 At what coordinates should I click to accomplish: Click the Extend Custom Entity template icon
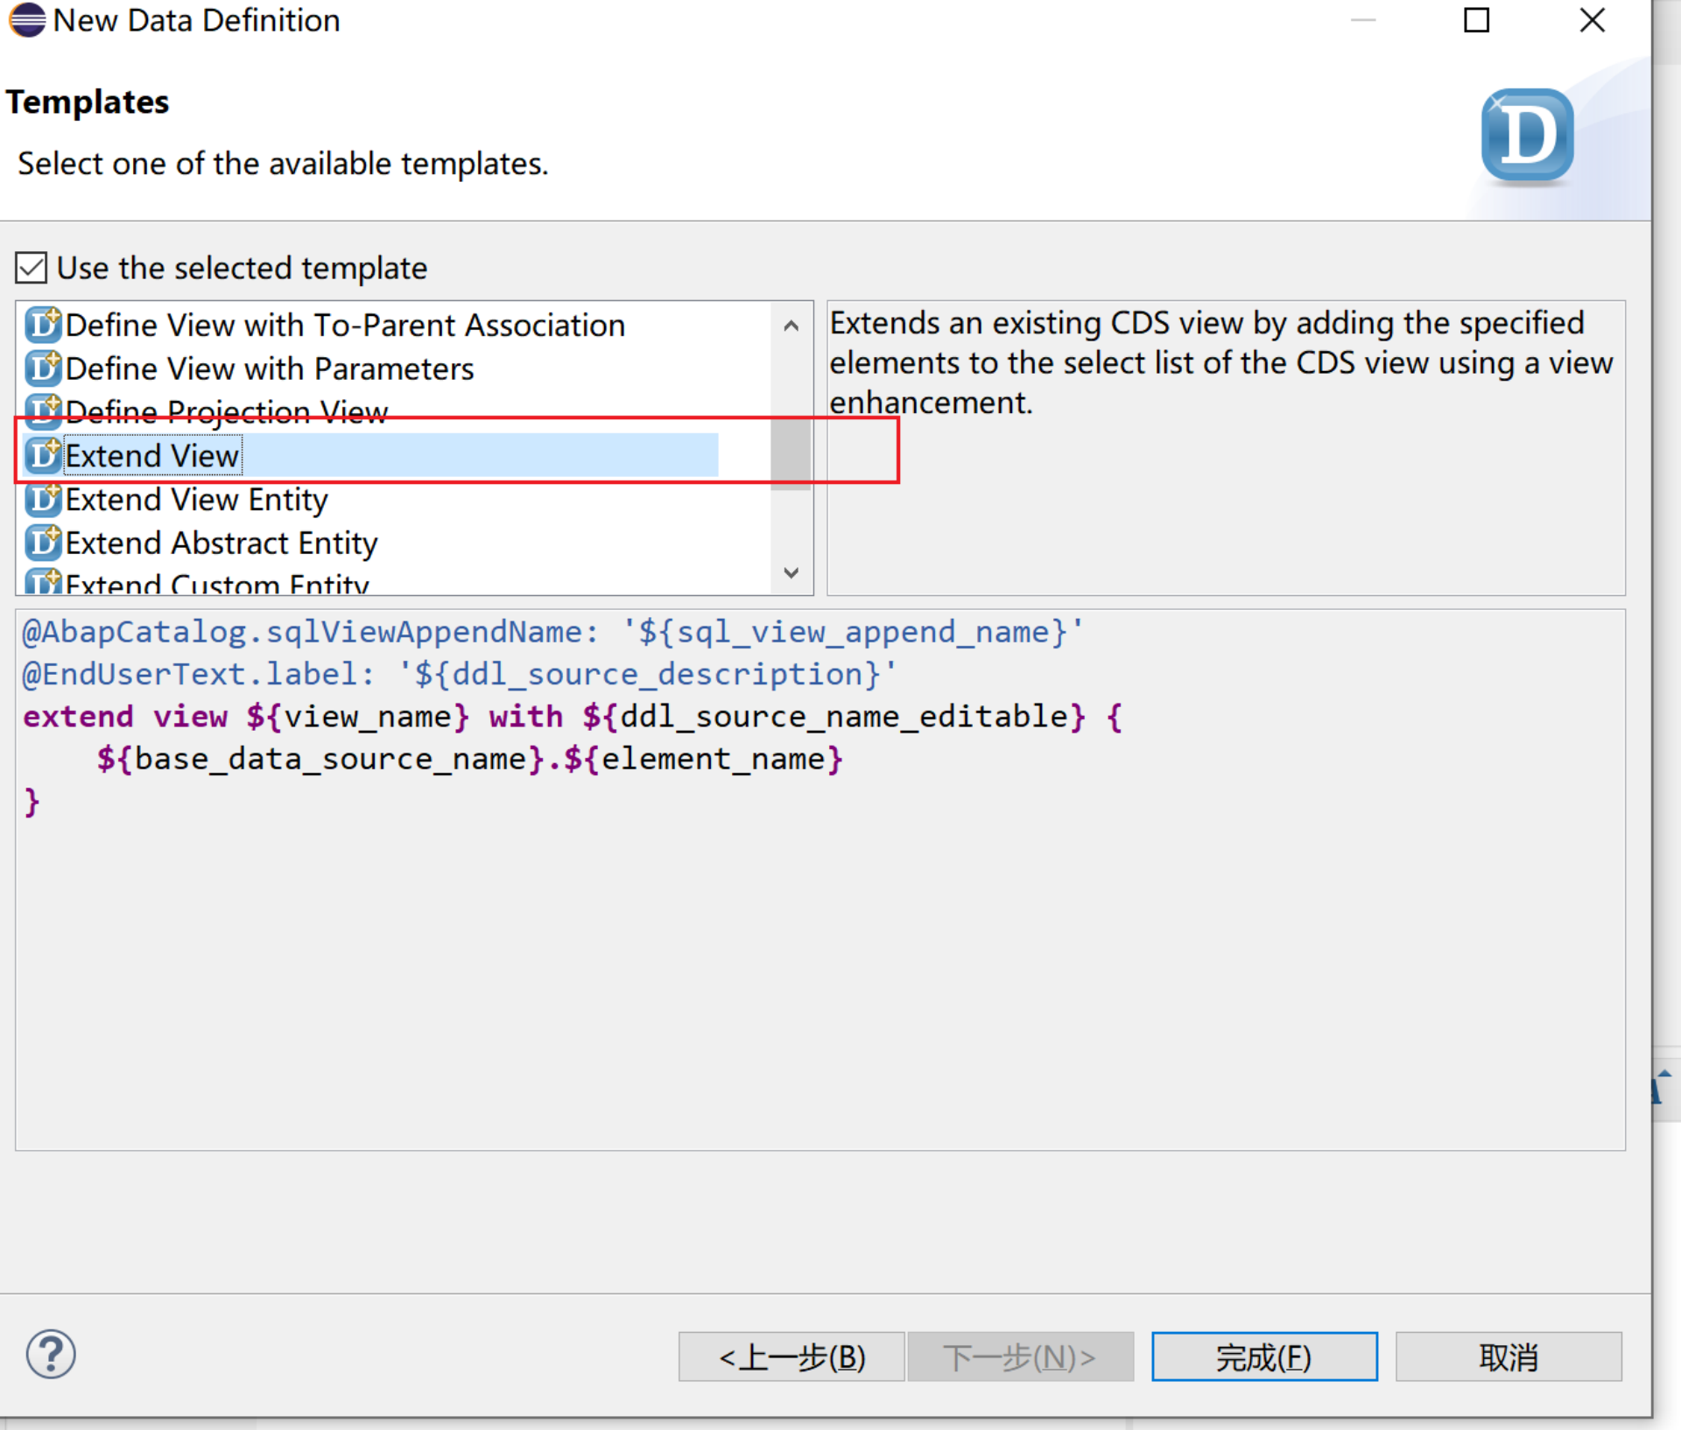[x=43, y=582]
